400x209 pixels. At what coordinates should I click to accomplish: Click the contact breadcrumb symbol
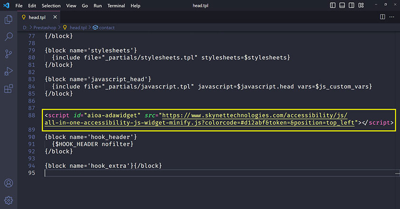[x=104, y=28]
